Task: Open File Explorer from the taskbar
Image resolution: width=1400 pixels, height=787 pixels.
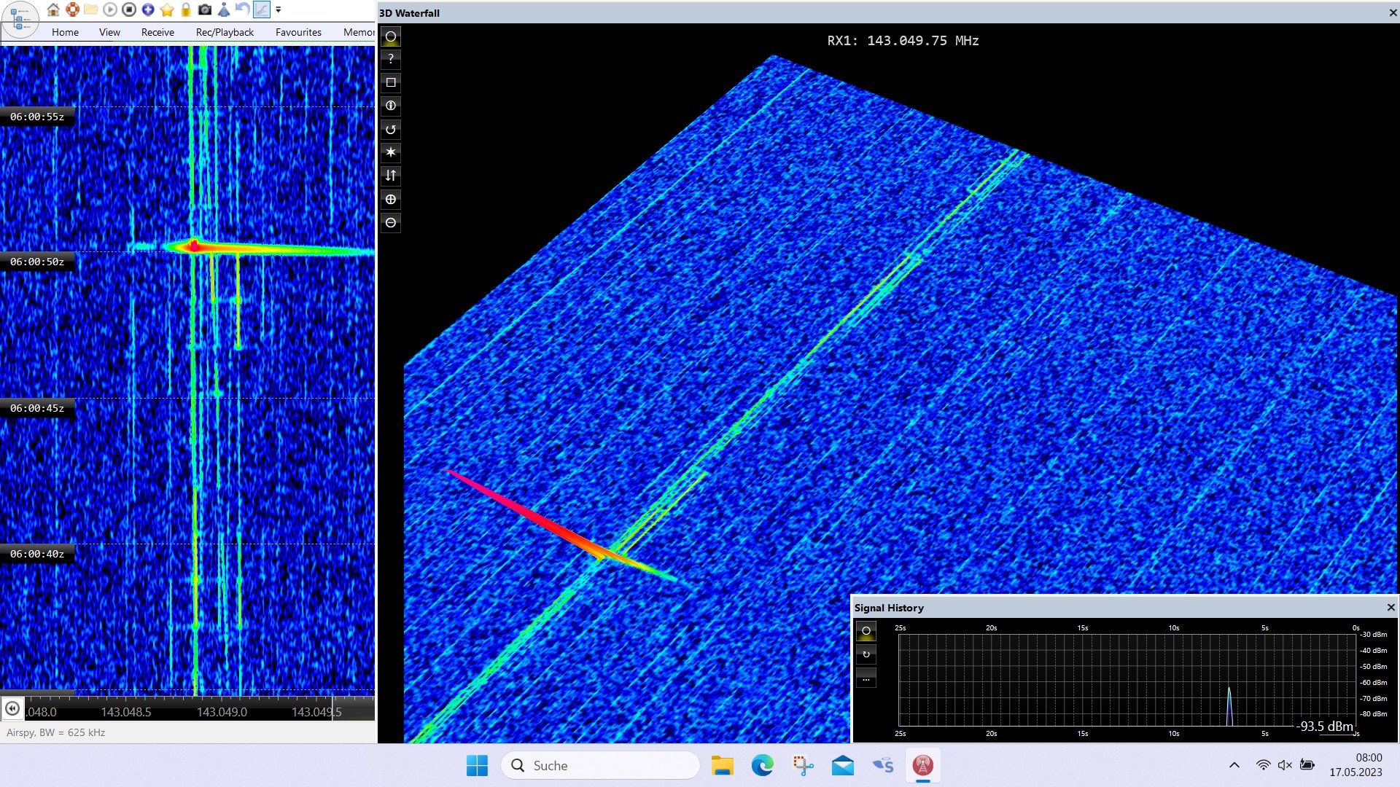Action: pos(722,765)
